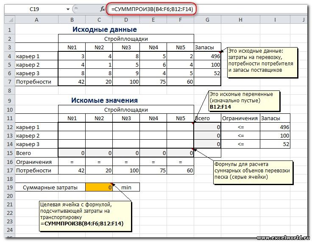
Task: Click 'Ограничения' label in row 16
Action: coord(36,162)
